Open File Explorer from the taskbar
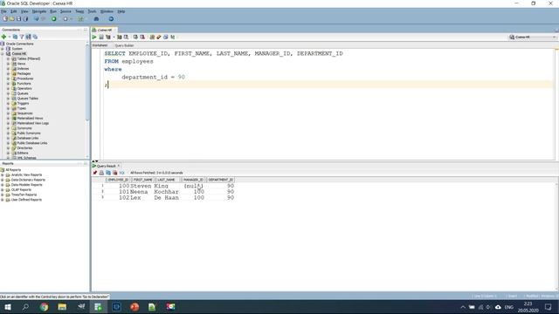The width and height of the screenshot is (559, 314). click(62, 307)
